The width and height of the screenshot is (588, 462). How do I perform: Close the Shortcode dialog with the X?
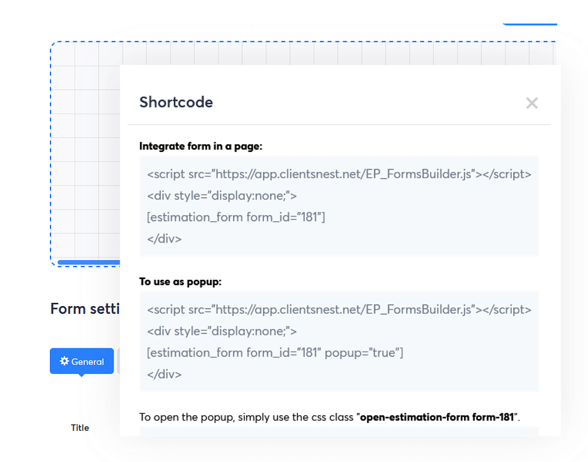coord(532,103)
